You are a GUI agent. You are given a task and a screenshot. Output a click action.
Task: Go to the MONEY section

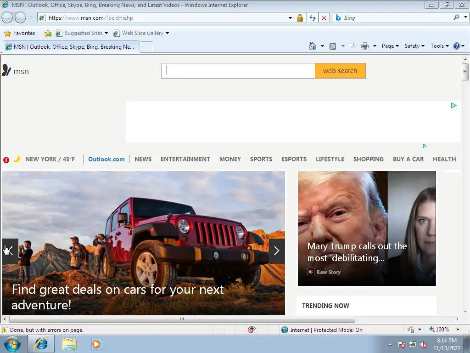coord(230,159)
